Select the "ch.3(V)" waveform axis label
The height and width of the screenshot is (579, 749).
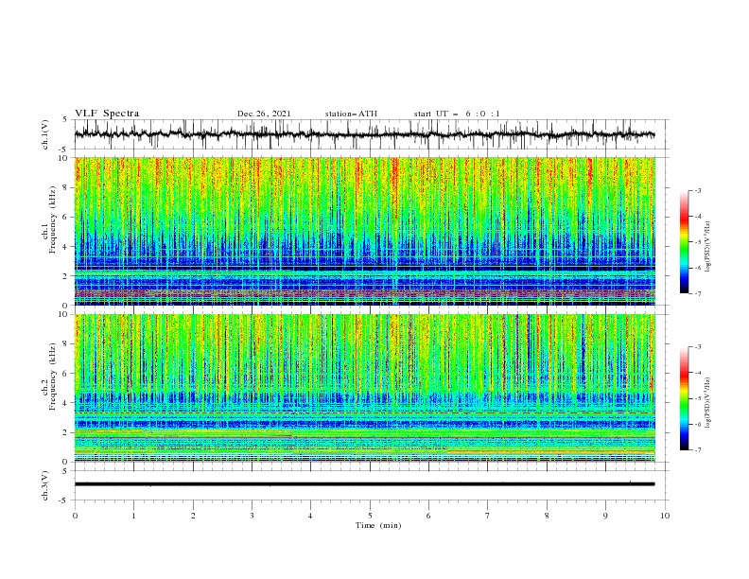[45, 485]
